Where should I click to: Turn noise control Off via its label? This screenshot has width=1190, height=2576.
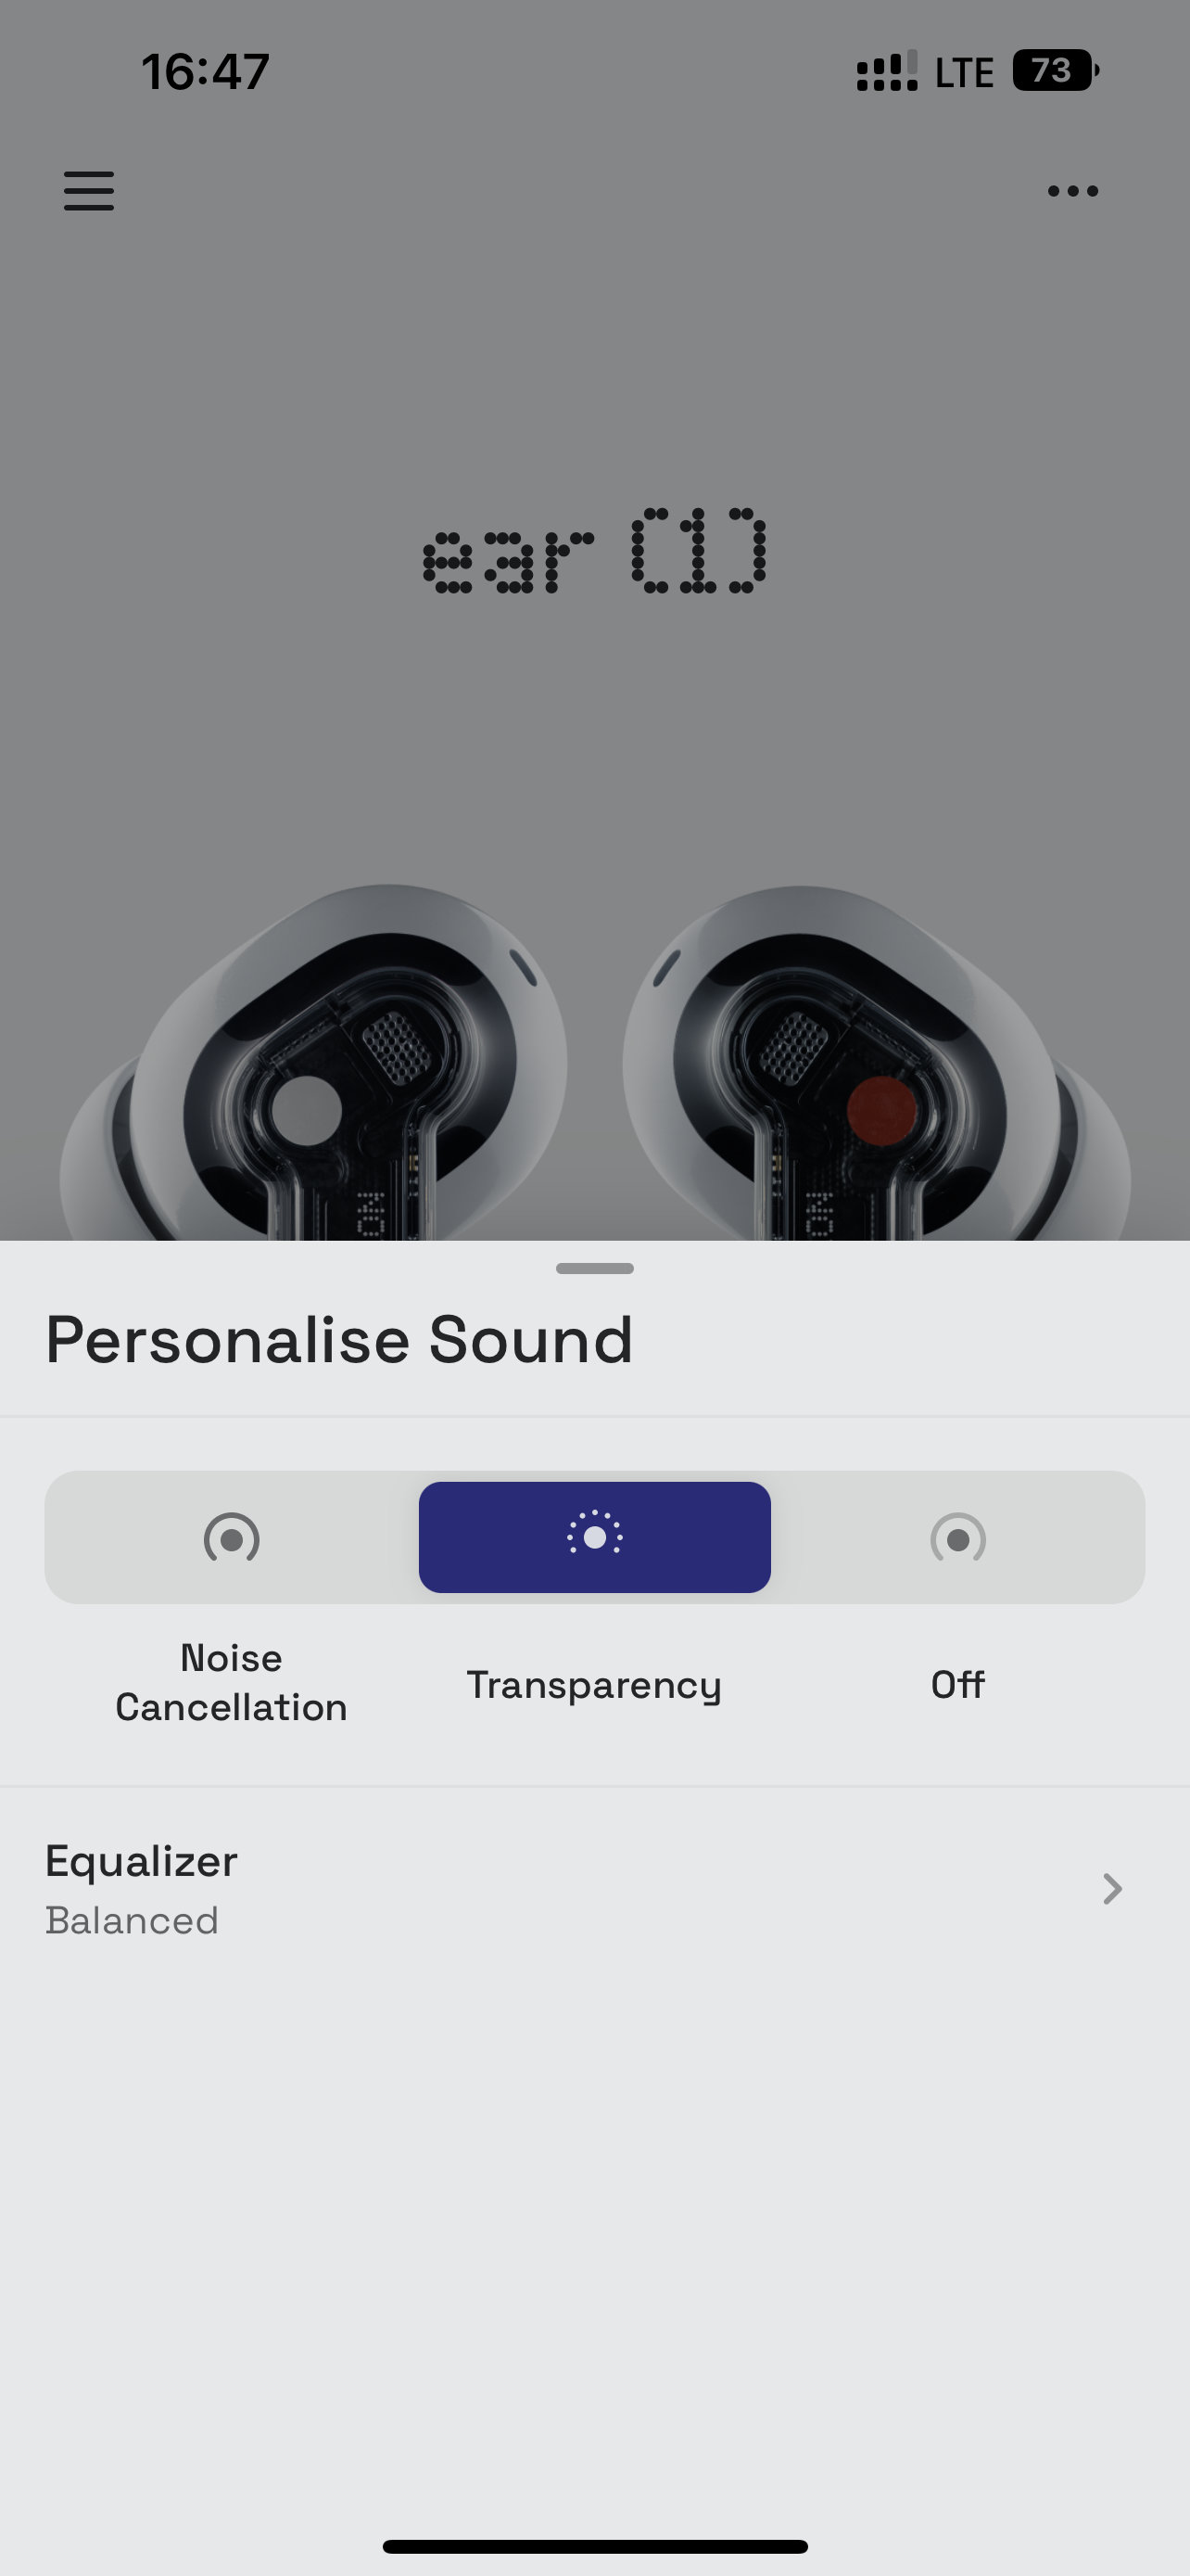pos(957,1685)
